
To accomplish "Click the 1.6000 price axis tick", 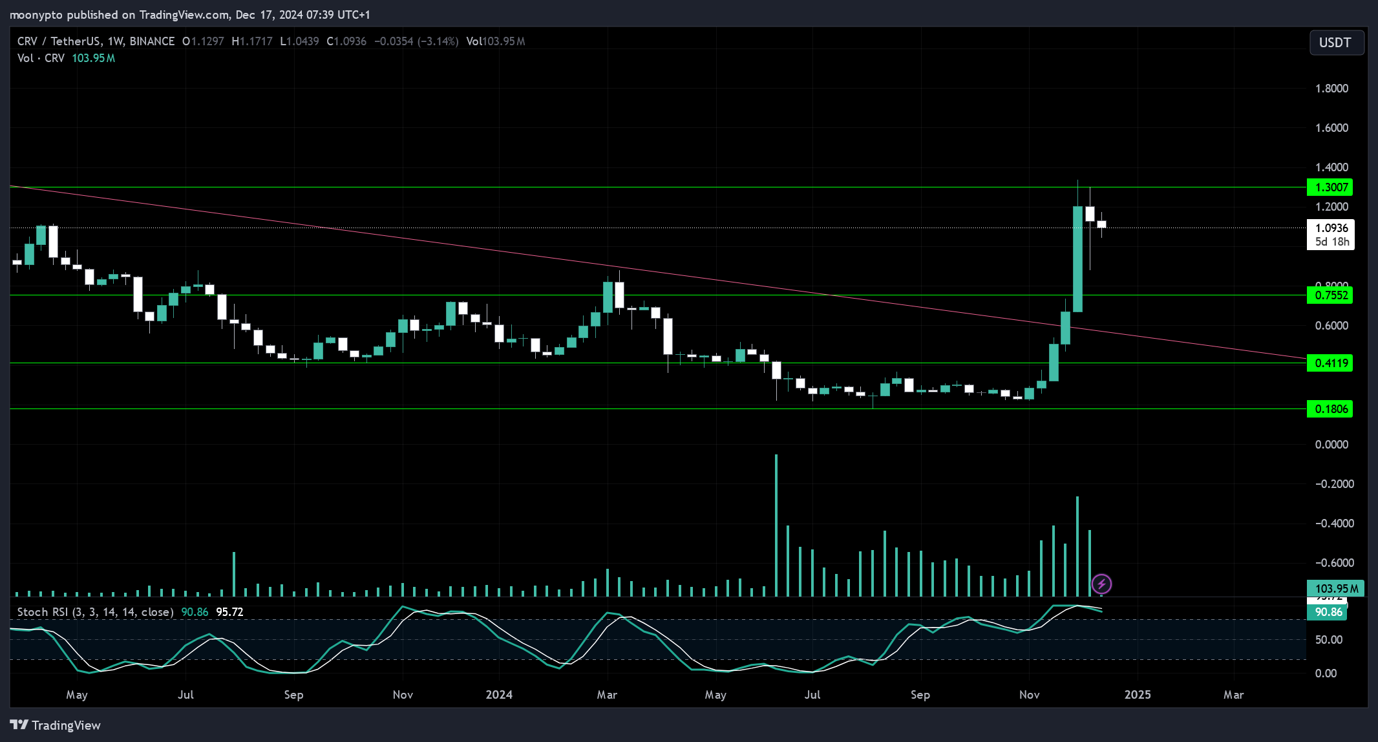I will (x=1331, y=128).
